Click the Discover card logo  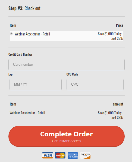[x=85, y=155]
